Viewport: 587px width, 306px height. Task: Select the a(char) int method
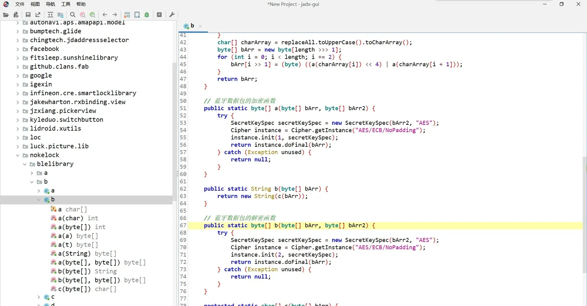74,218
